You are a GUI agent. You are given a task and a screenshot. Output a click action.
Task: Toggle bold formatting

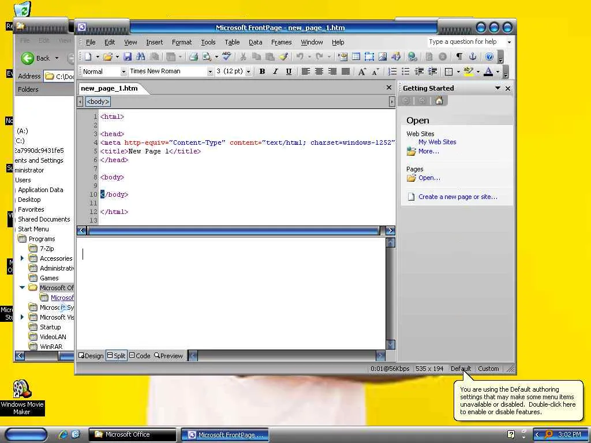262,71
